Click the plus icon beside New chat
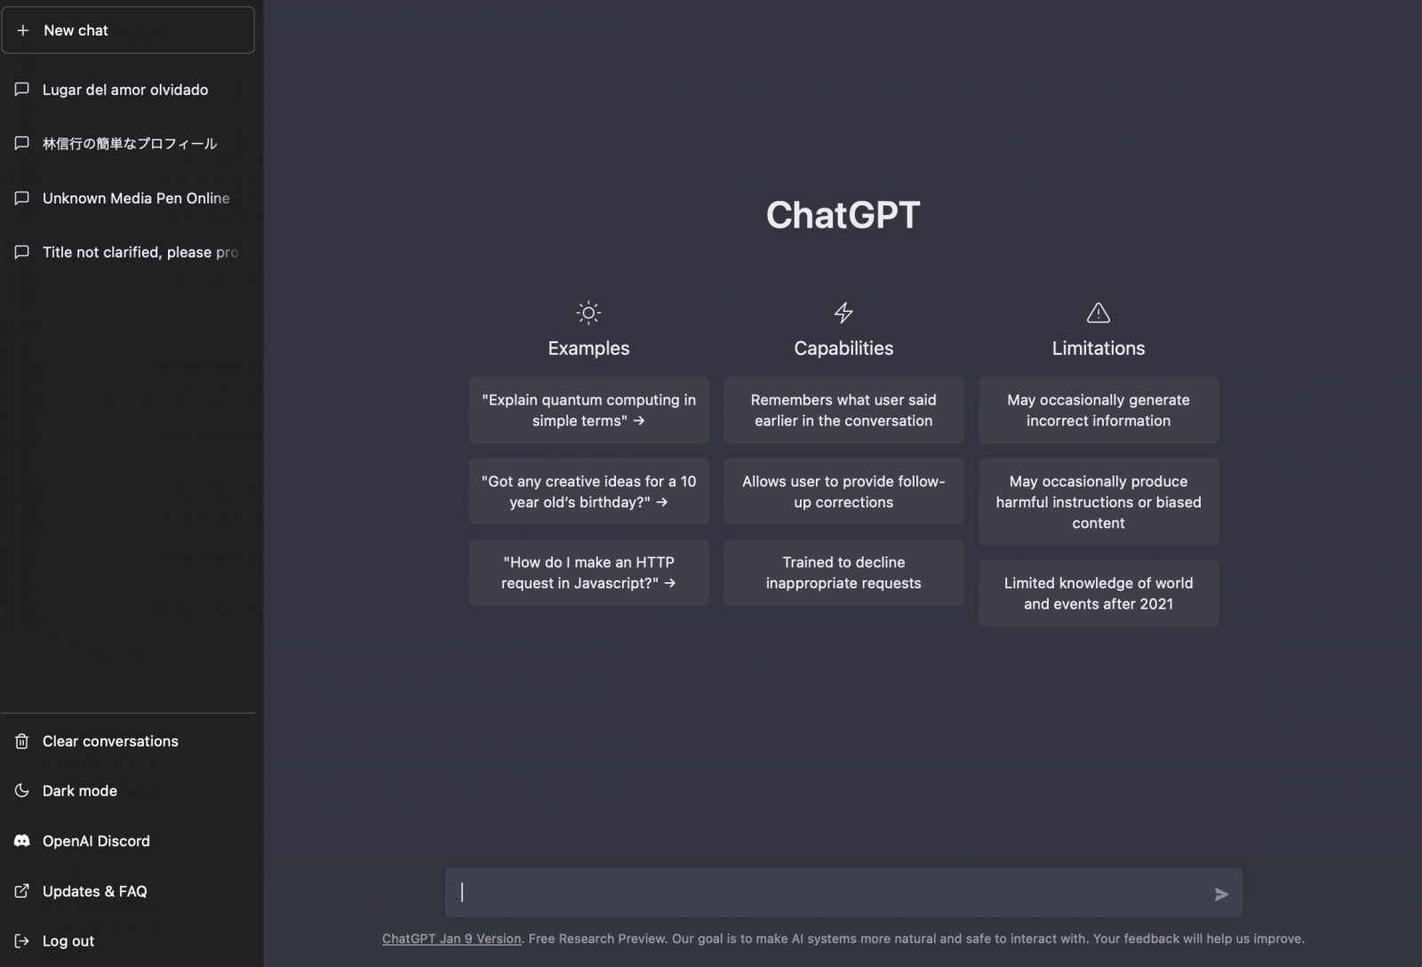This screenshot has width=1422, height=967. (x=23, y=30)
